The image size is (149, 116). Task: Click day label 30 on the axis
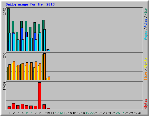click(x=135, y=113)
